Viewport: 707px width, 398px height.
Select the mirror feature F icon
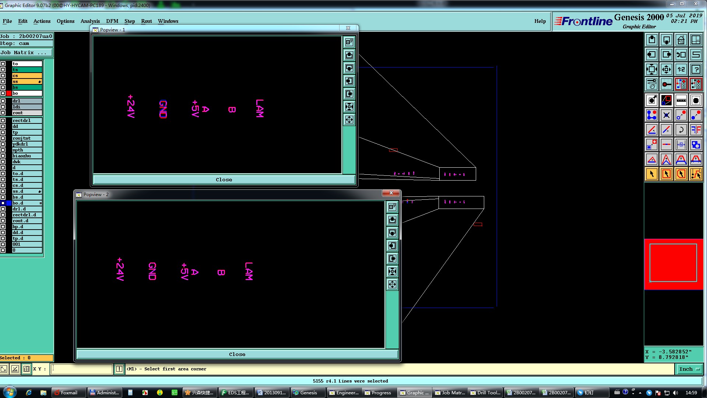(696, 130)
